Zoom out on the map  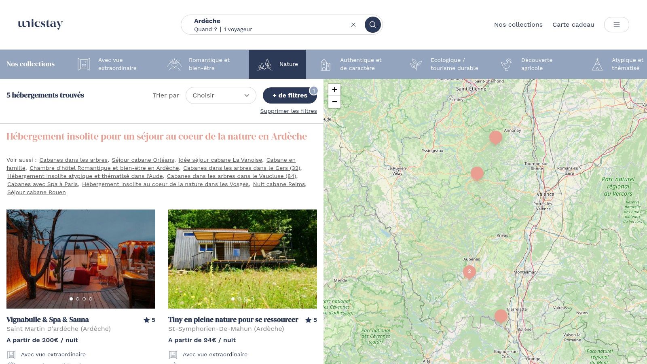(x=334, y=102)
